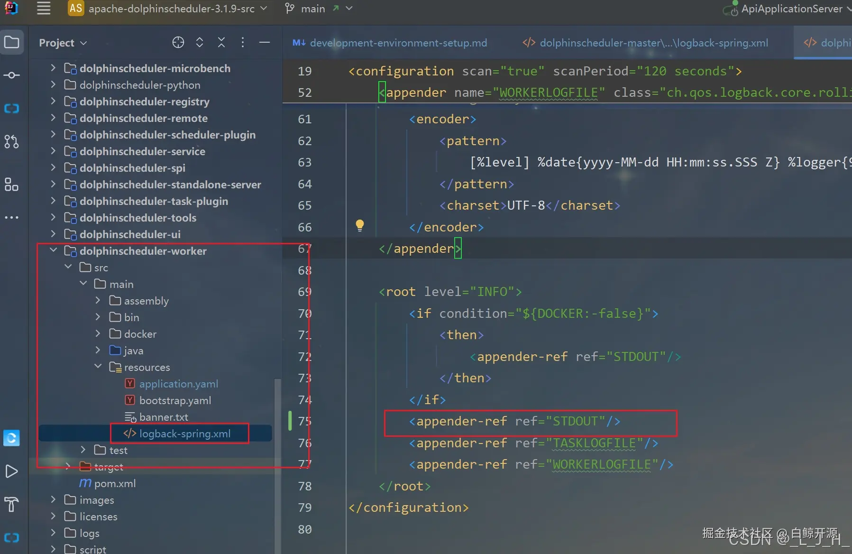Expand the assembly folder
The width and height of the screenshot is (852, 554).
98,300
